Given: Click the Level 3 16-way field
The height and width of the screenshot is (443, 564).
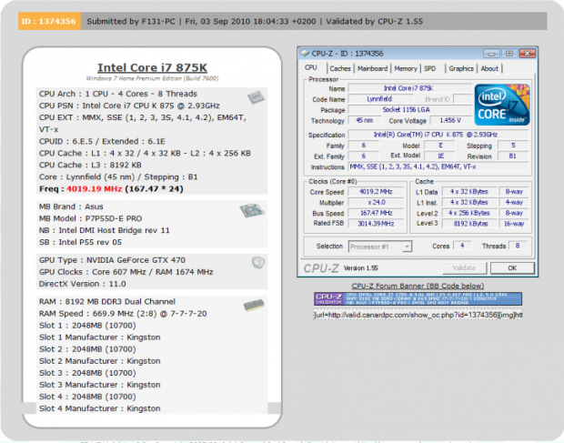Looking at the screenshot, I should coord(514,224).
